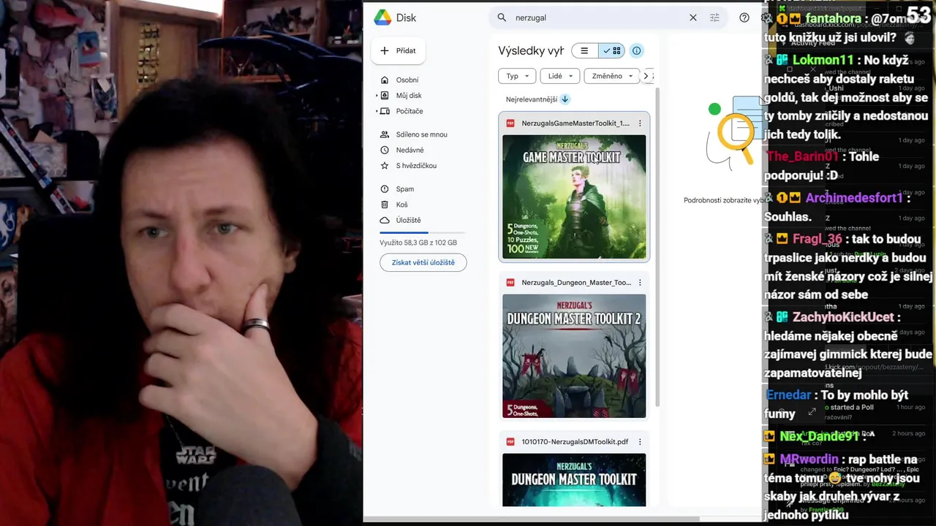Open Úložiště storage page
Image resolution: width=936 pixels, height=526 pixels.
(x=408, y=220)
